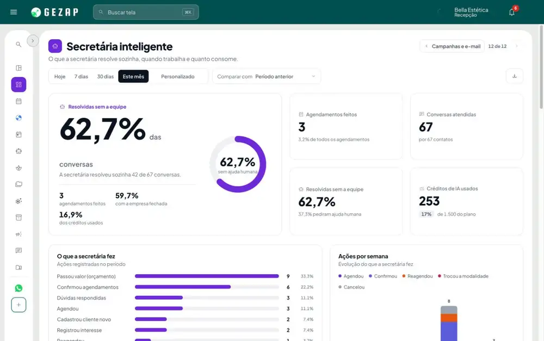Click the sidebar search magnifier icon
This screenshot has width=544, height=341.
pos(18,45)
